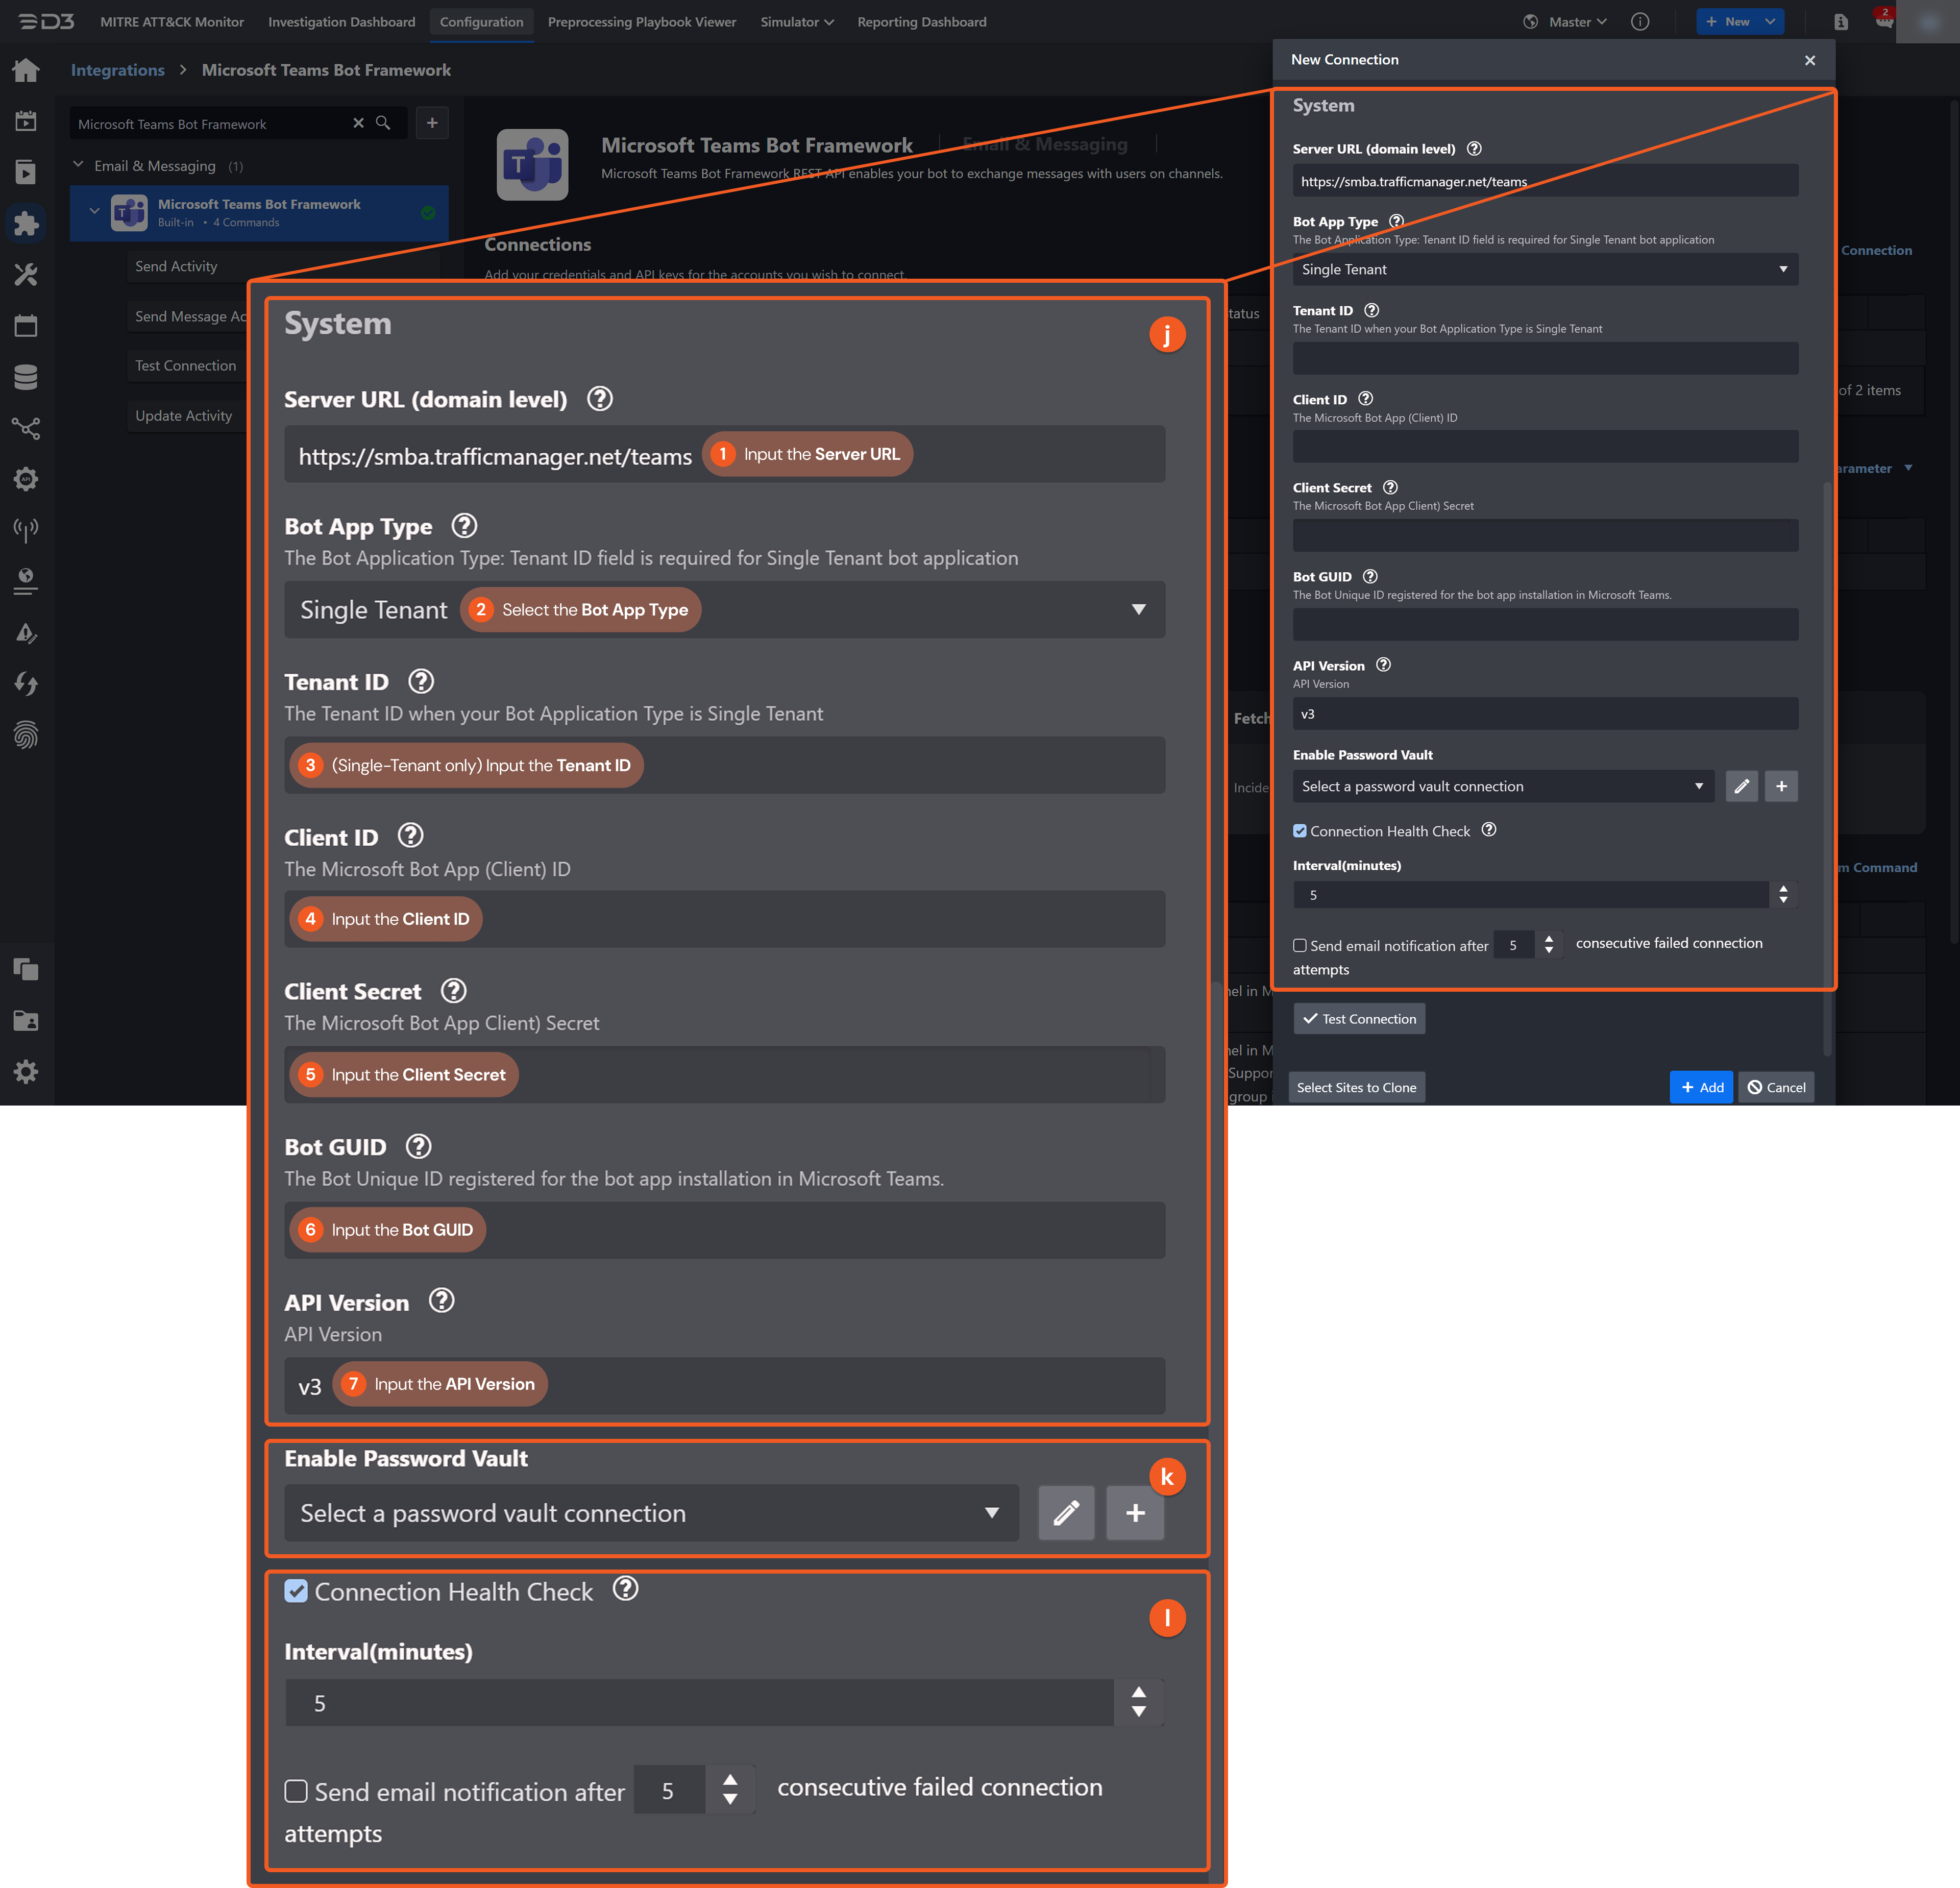Increase the Interval minutes stepper value

click(x=1783, y=888)
